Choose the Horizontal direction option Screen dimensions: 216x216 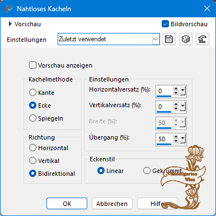pyautogui.click(x=32, y=148)
